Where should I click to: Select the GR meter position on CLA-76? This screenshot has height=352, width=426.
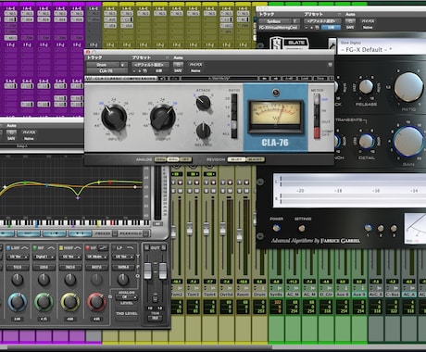[317, 99]
